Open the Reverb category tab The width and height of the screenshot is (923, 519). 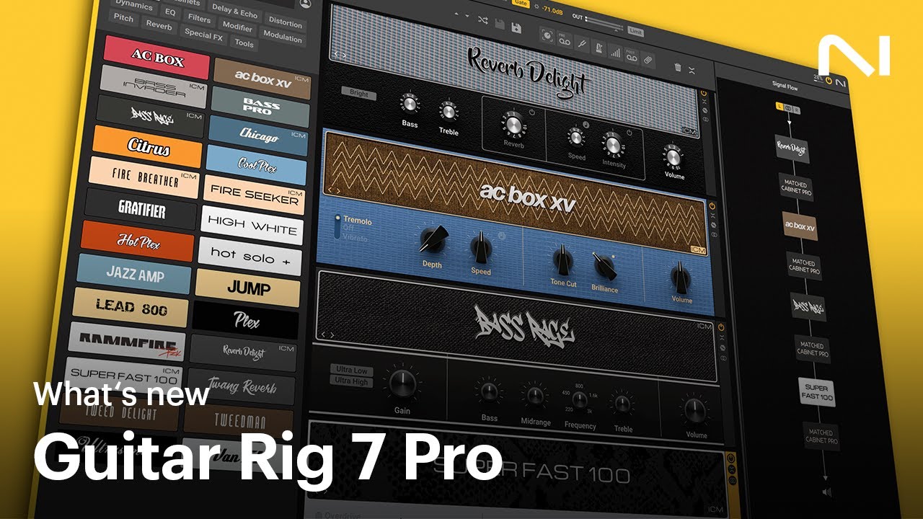click(x=159, y=25)
